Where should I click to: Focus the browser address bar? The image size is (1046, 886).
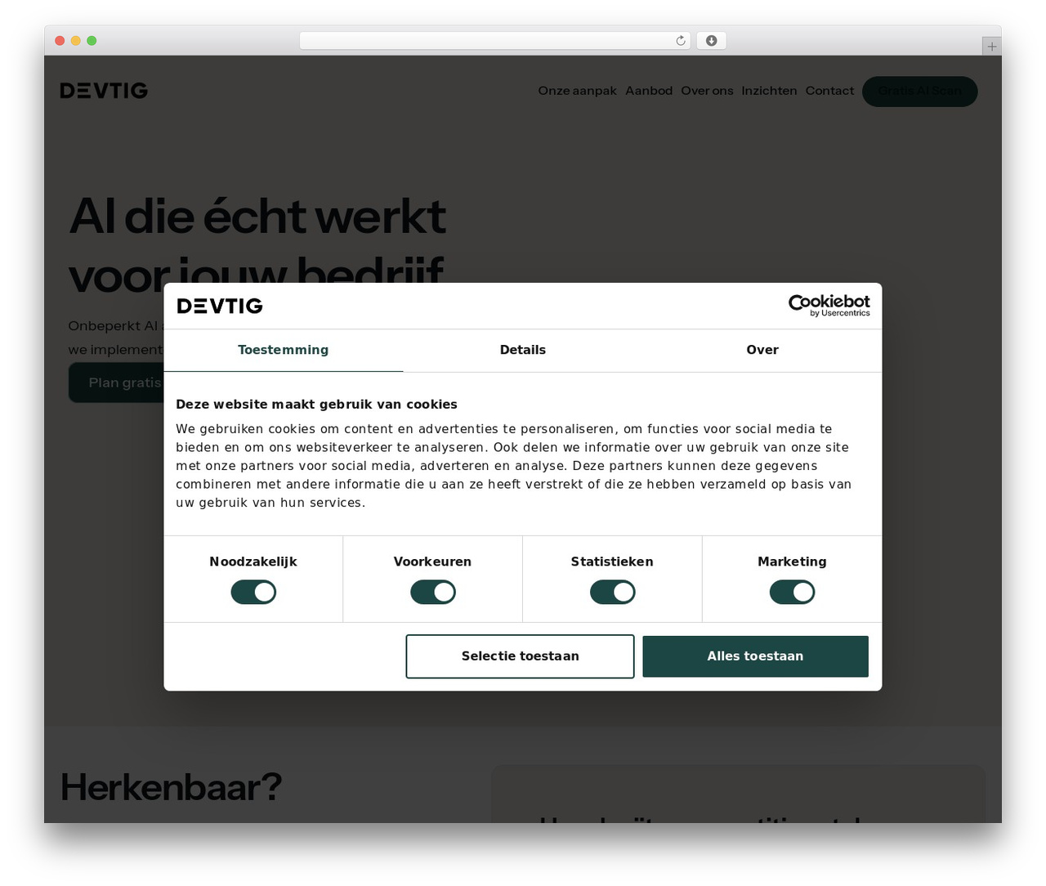[494, 41]
